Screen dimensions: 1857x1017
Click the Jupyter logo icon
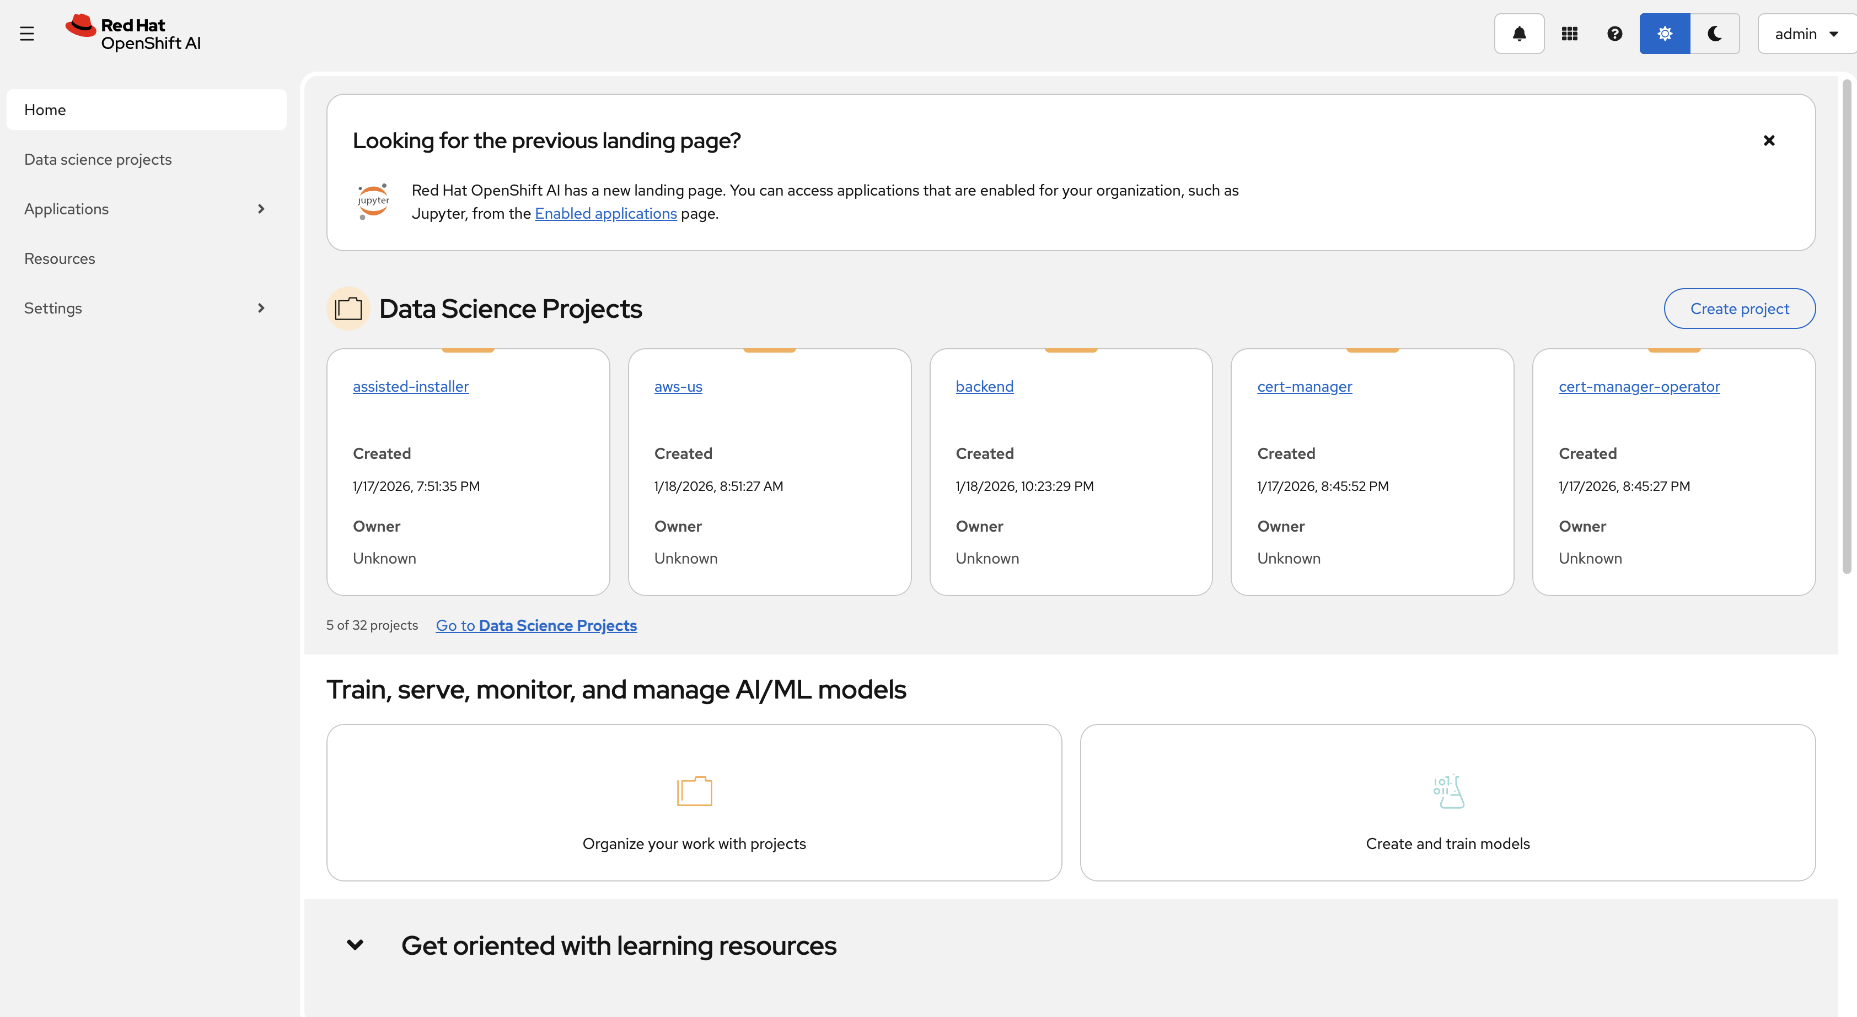(x=373, y=201)
